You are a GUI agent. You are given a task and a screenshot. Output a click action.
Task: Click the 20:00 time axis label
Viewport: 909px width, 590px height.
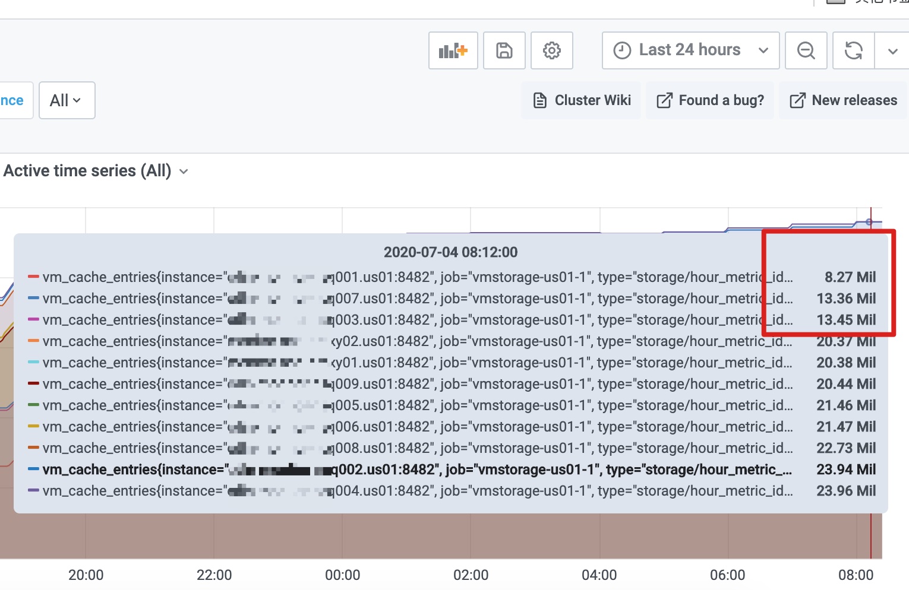[86, 575]
